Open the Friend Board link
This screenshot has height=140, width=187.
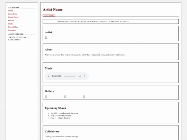click(x=14, y=17)
